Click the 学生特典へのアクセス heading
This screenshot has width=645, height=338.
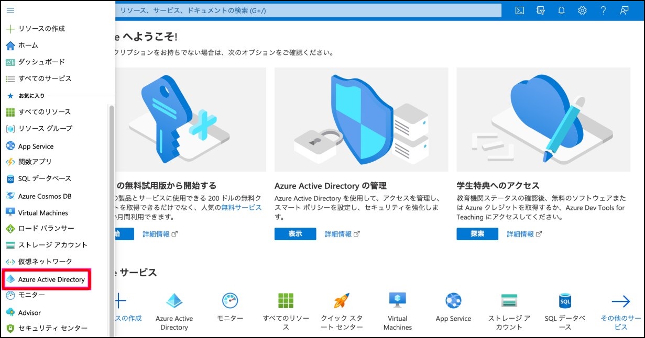coord(498,186)
